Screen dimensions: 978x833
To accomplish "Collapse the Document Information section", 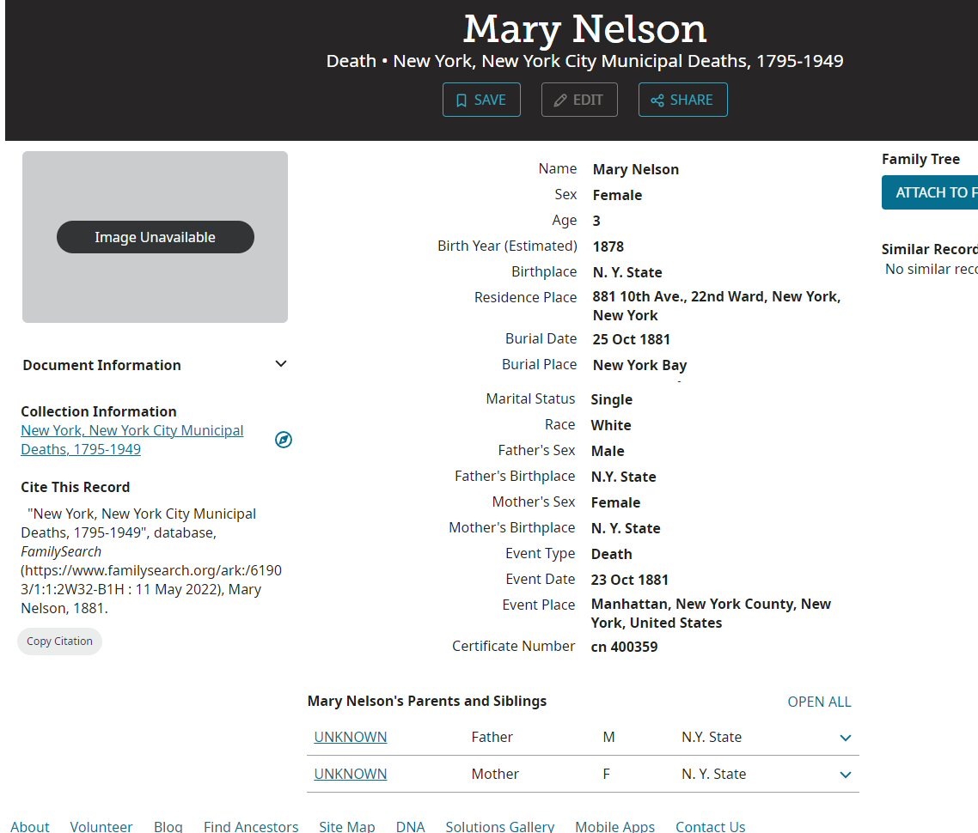I will point(280,364).
